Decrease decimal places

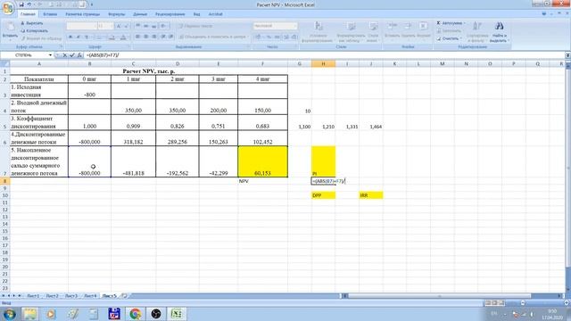click(294, 37)
